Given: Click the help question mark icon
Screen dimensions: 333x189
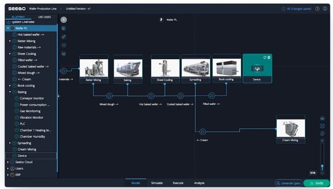Looking at the screenshot, I should point(317,8).
